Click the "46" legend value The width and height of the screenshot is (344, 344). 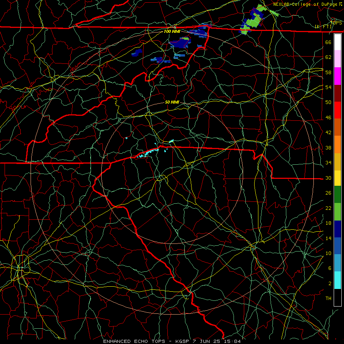[x=328, y=118]
